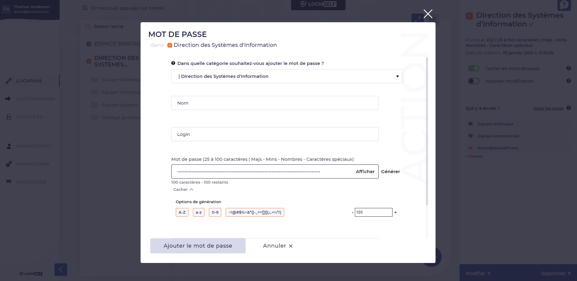Image resolution: width=577 pixels, height=281 pixels.
Task: Toggle Cacher les mots de passe switch
Action: (x=473, y=69)
